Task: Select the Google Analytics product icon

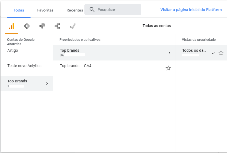Action: pos(11,26)
